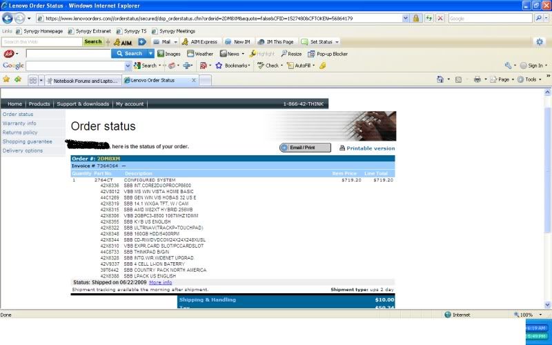Click the blue Ask Search button
Viewport: 552px width, 345px height.
[129, 54]
